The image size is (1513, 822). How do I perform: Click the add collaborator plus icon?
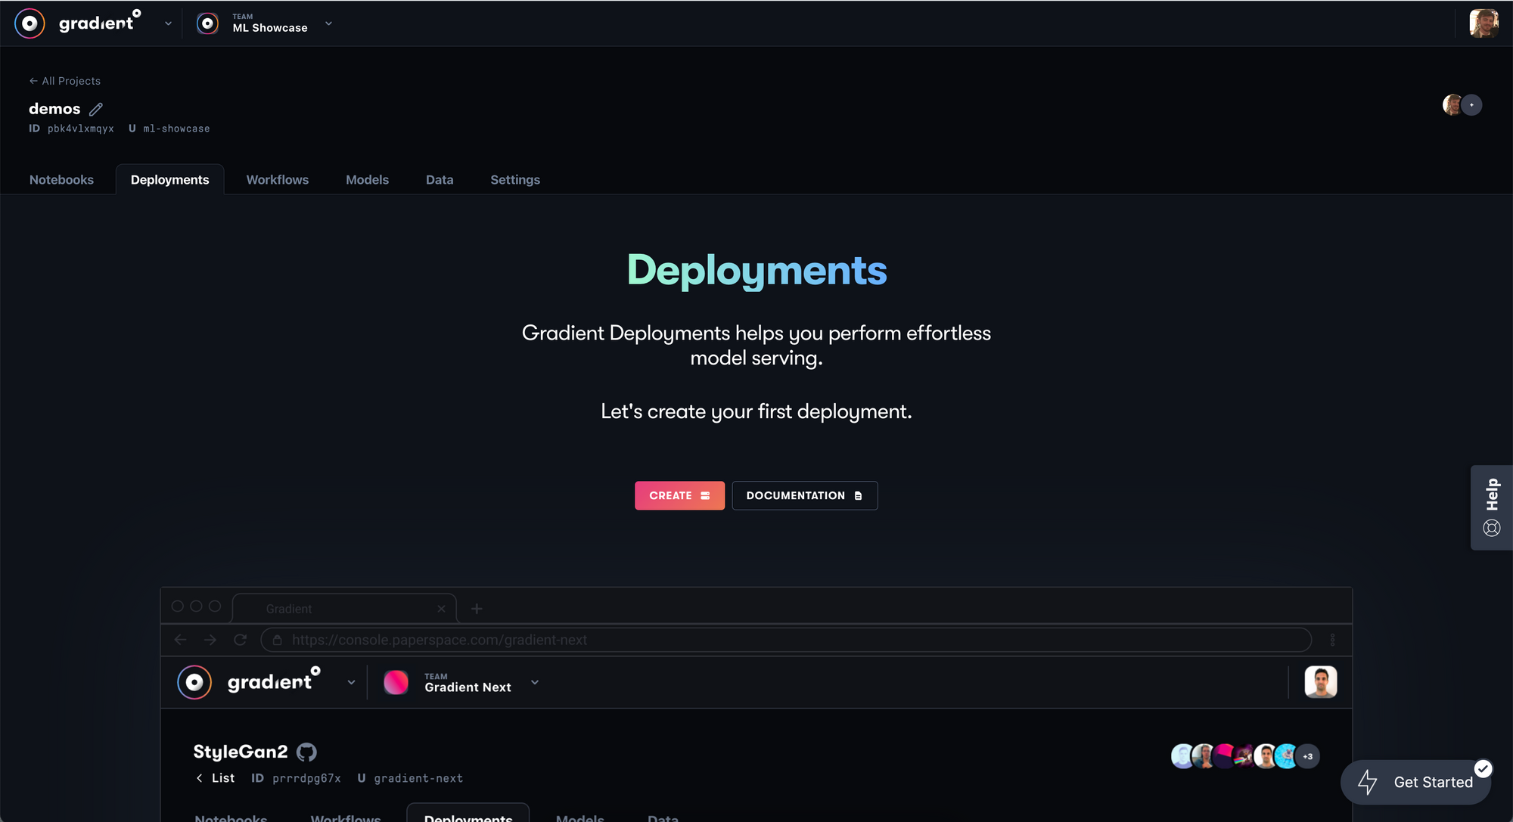tap(1471, 105)
